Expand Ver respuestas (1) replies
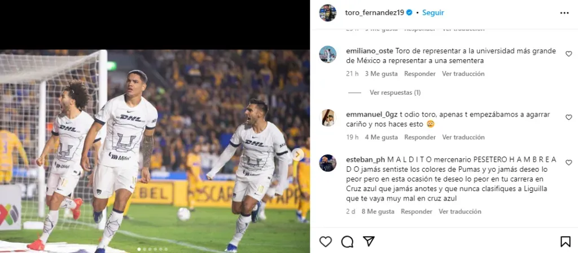Image resolution: width=578 pixels, height=253 pixels. tap(395, 92)
